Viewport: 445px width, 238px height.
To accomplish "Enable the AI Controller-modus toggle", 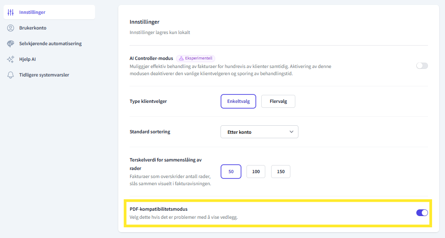I will [422, 66].
